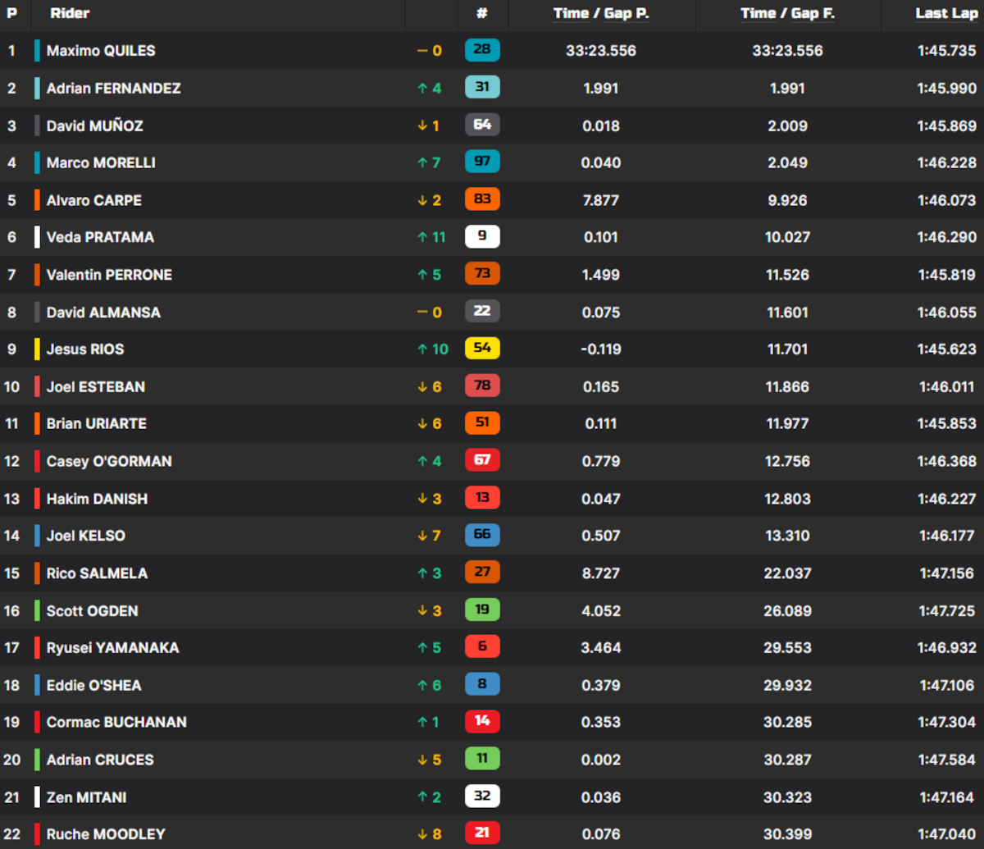
Task: Click the red number 14 badge
Action: (482, 722)
